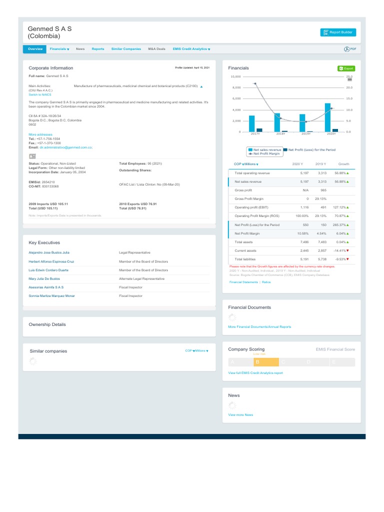The image size is (384, 512).
Task: Switch to the News tab
Action: (x=80, y=49)
